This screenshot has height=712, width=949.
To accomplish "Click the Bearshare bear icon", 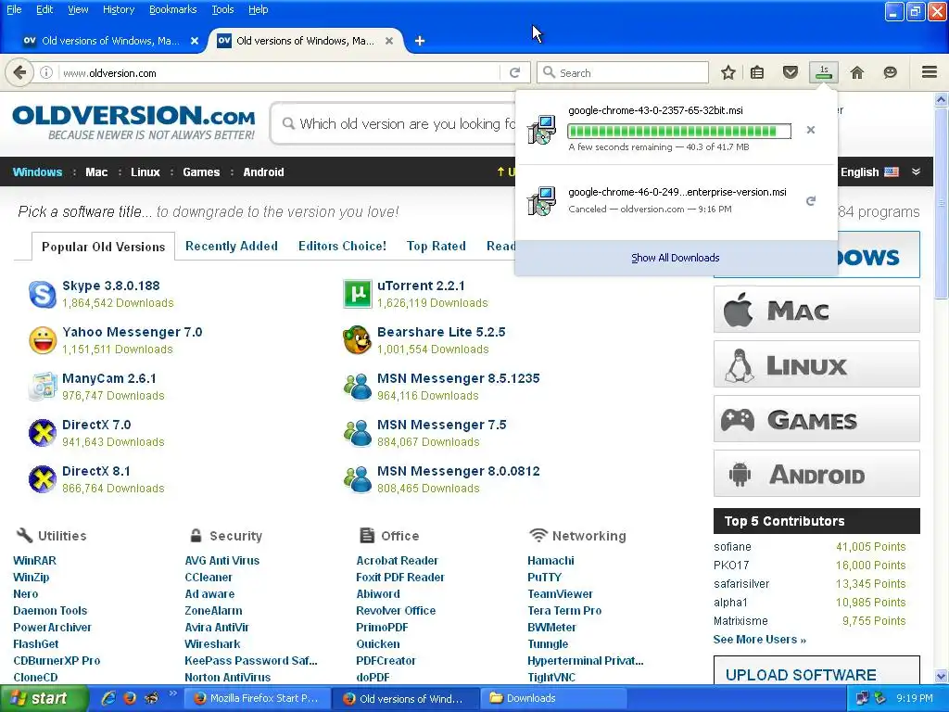I will (357, 340).
